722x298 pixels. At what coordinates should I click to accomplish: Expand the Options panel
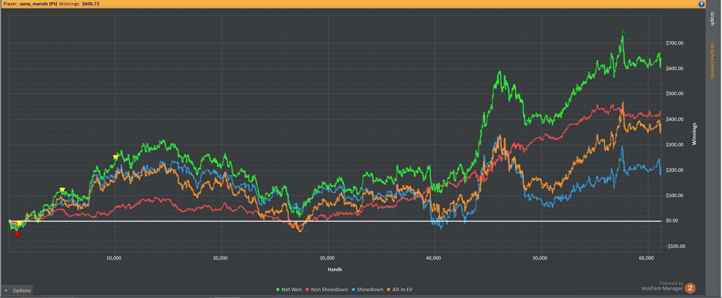(17, 290)
